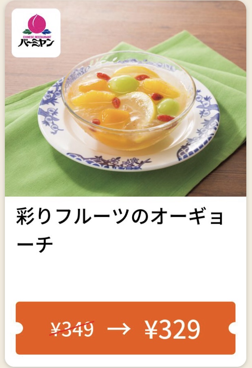Click the right notch of the orange coupon
The image size is (252, 368).
pos(232,329)
